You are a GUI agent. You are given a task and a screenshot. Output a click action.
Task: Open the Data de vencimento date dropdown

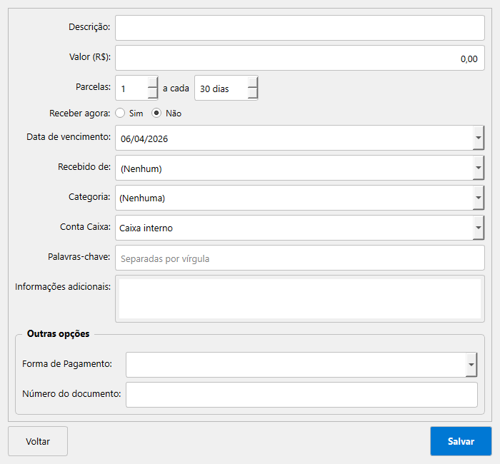(x=478, y=138)
